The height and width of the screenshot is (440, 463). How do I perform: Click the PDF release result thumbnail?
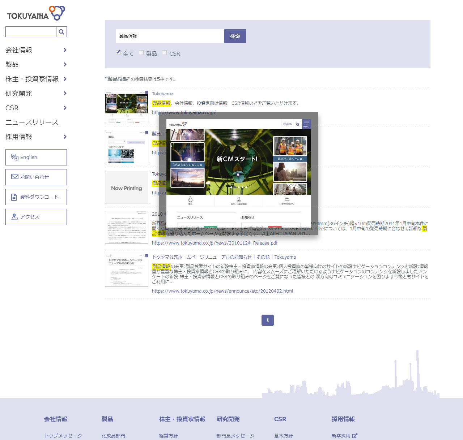tap(127, 227)
